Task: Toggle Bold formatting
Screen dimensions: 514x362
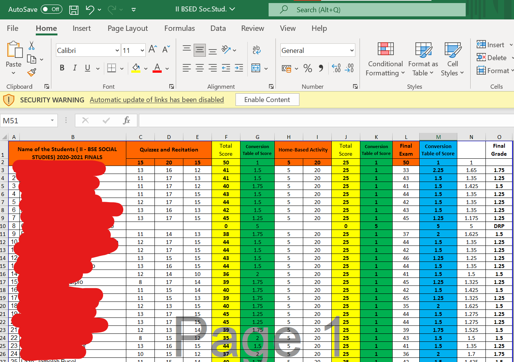Action: click(62, 68)
